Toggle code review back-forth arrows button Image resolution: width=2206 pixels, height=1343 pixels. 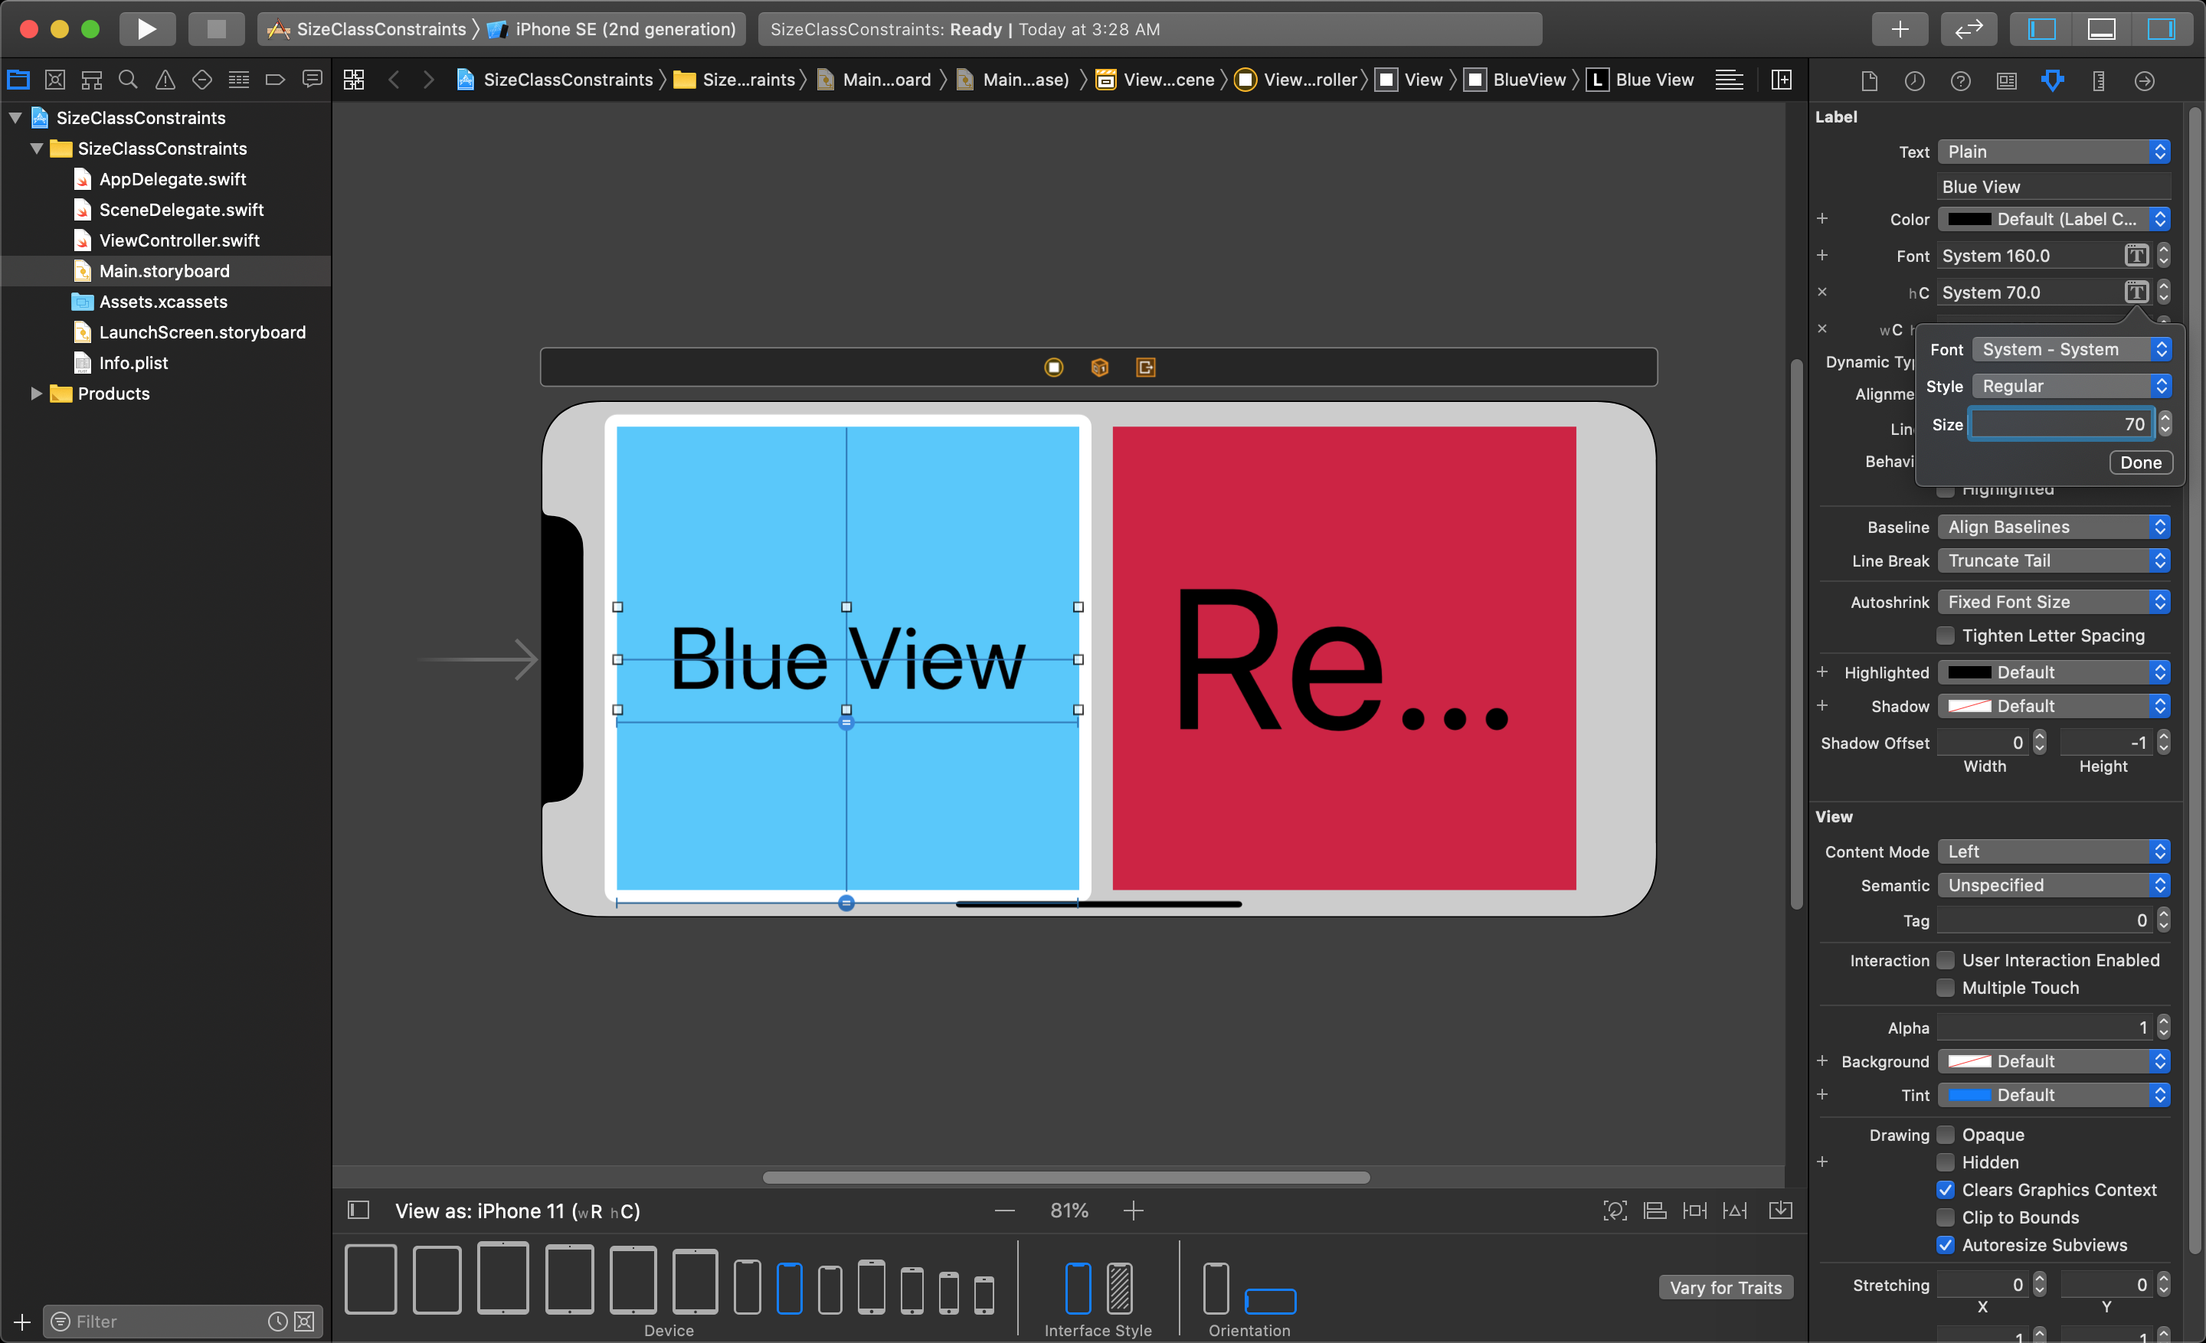[1968, 28]
